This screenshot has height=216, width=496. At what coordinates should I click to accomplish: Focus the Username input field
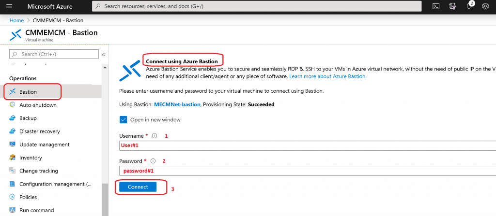[308, 145]
